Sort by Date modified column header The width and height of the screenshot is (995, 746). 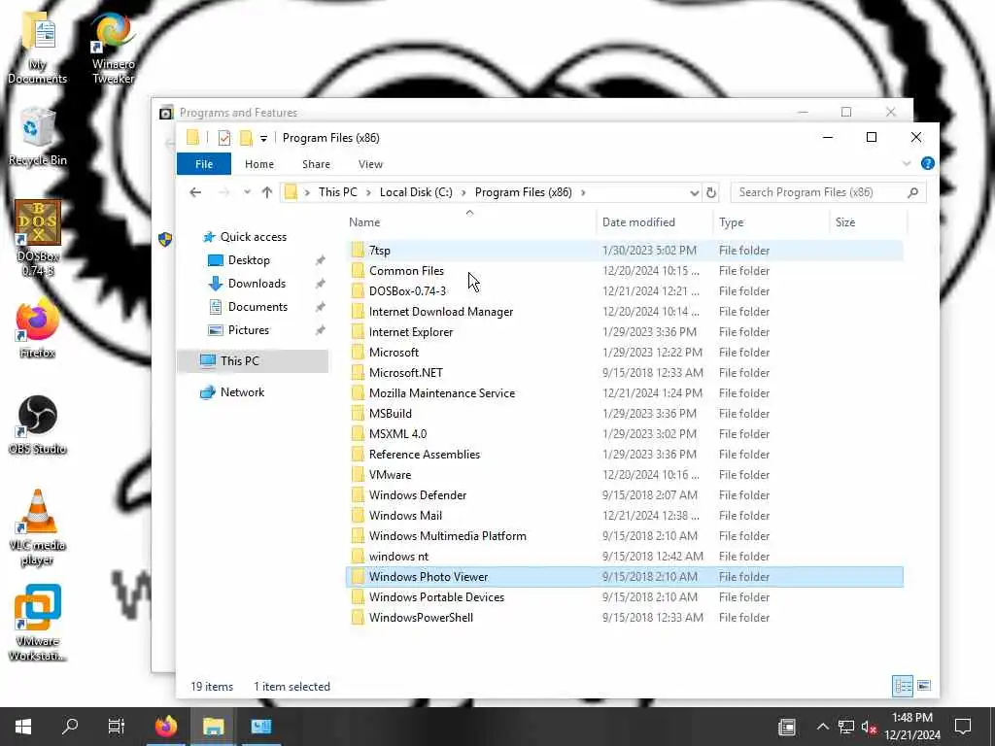point(654,222)
